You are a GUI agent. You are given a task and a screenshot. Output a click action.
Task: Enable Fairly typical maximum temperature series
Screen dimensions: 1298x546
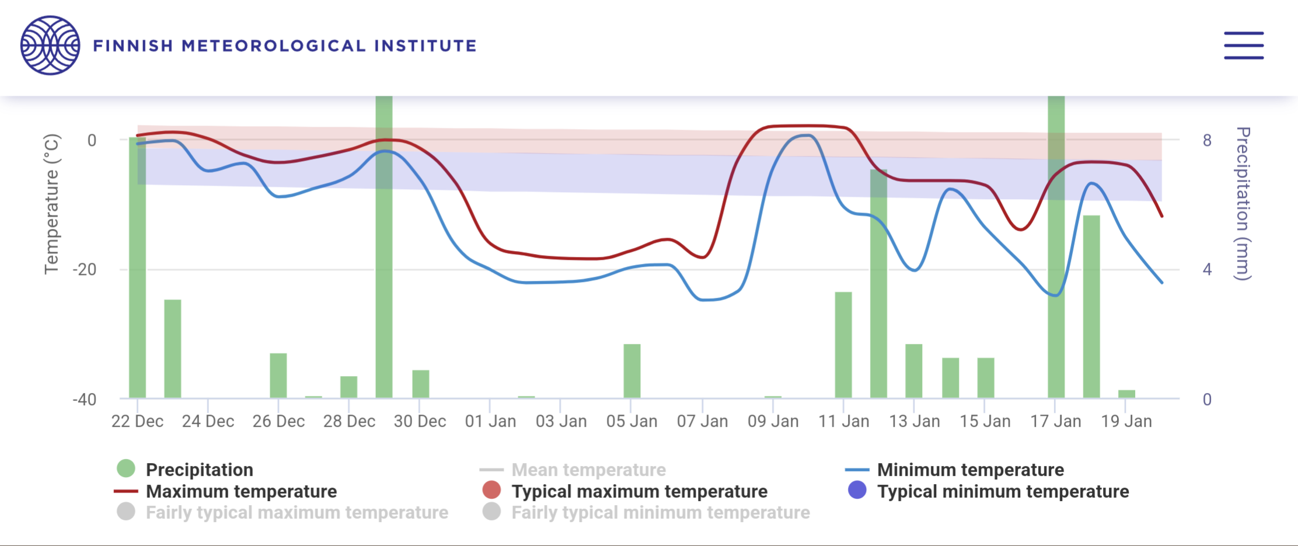296,512
